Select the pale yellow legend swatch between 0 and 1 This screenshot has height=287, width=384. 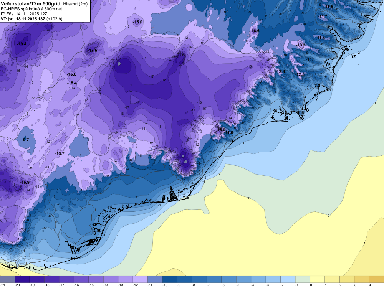318,279
